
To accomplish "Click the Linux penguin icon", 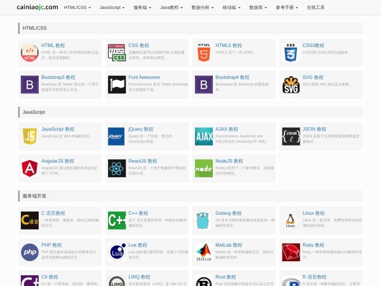I will click(291, 220).
